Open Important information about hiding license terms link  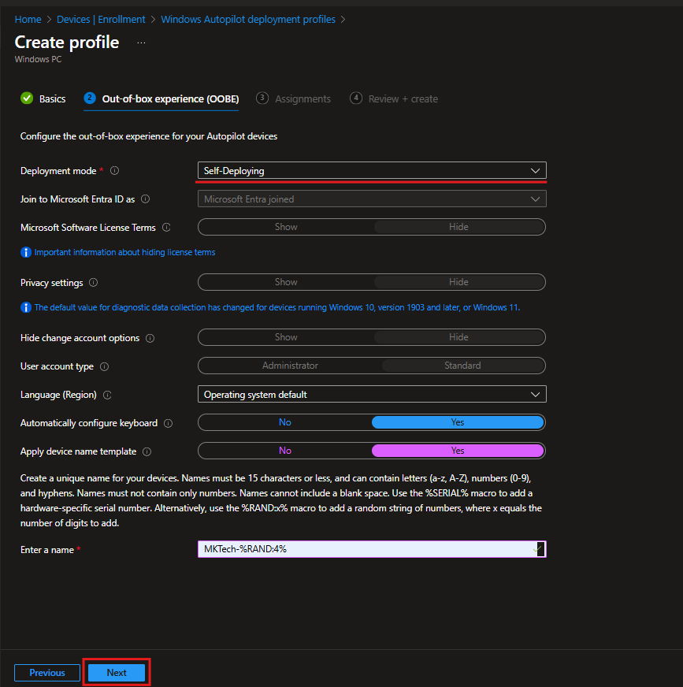124,252
